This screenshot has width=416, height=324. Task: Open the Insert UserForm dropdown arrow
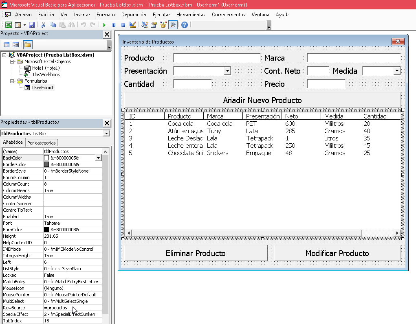(24, 25)
